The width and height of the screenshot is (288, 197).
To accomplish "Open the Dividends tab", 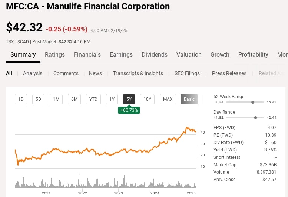I will [x=155, y=54].
